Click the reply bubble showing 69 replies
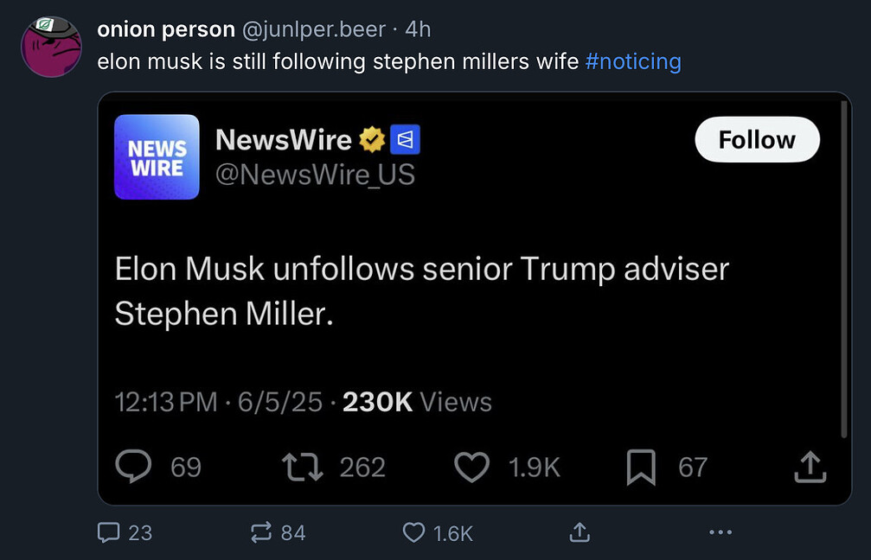 pos(133,468)
